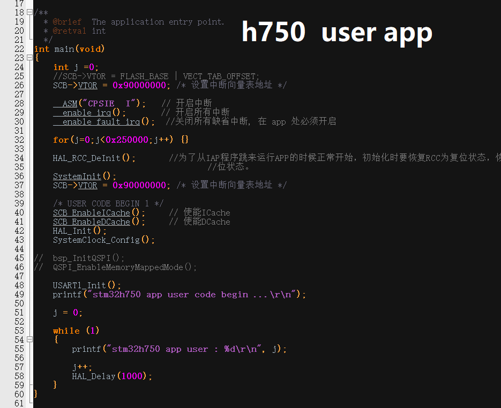This screenshot has height=408, width=501.
Task: Select line number 30 in the margin
Action: coord(18,121)
